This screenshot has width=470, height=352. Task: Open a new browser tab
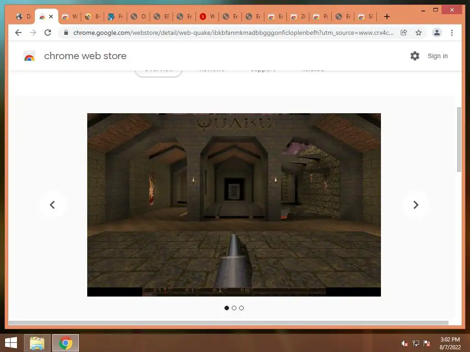click(x=386, y=16)
